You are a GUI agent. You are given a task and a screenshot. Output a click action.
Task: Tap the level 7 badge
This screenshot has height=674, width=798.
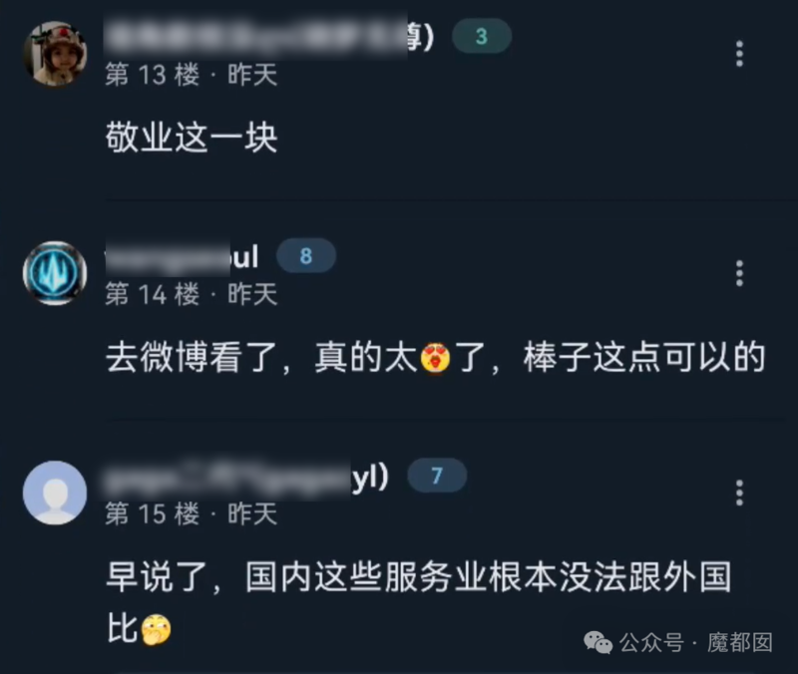(437, 476)
